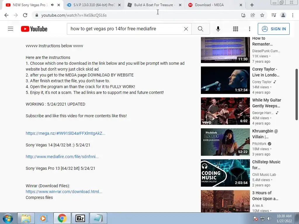
Task: Close the Download - MEGA tab
Action: pos(241,5)
